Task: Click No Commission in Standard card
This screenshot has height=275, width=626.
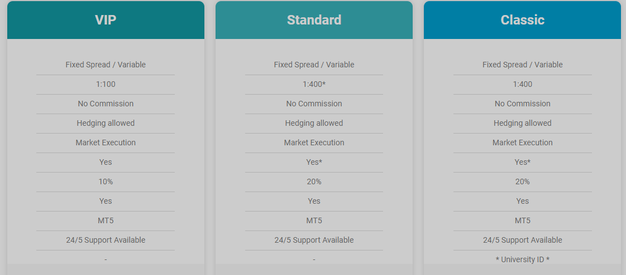Action: point(314,104)
